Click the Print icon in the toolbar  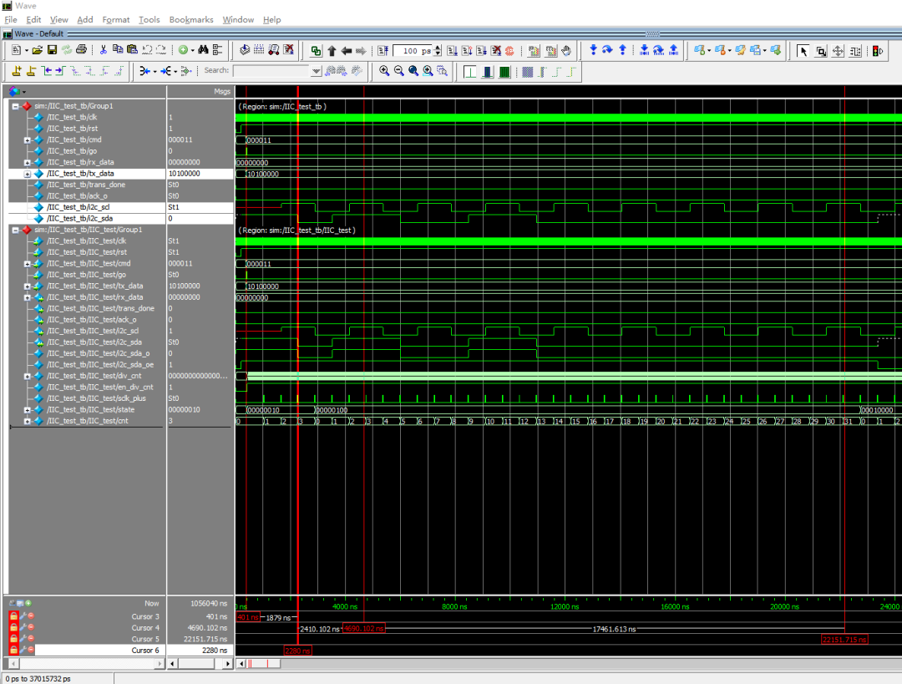pos(81,50)
